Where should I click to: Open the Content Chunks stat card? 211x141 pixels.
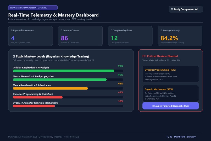[80, 36]
